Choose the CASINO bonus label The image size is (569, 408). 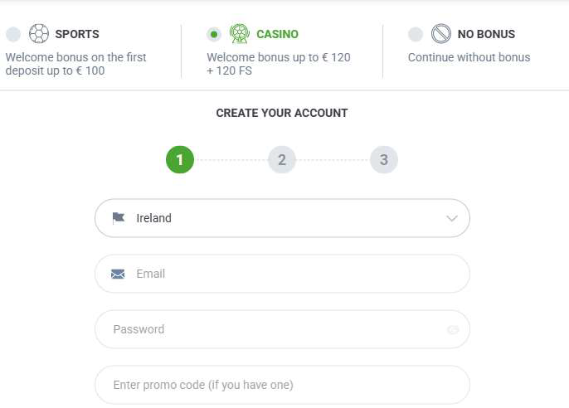click(x=277, y=34)
